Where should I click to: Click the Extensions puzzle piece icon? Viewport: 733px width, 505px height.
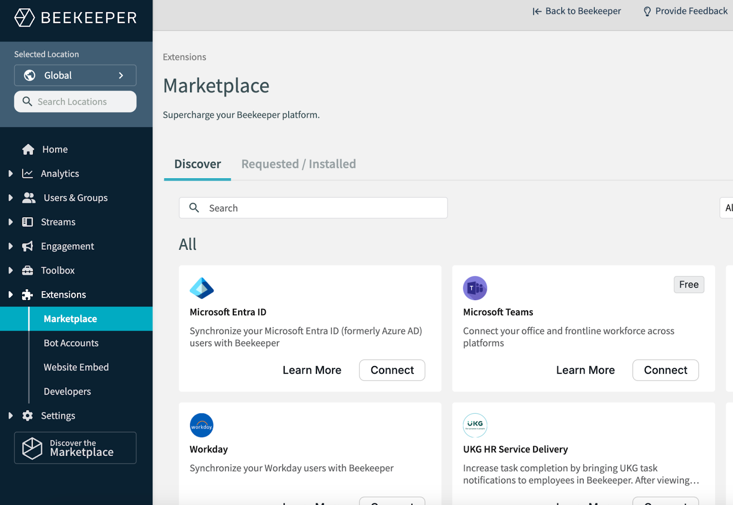pyautogui.click(x=27, y=295)
